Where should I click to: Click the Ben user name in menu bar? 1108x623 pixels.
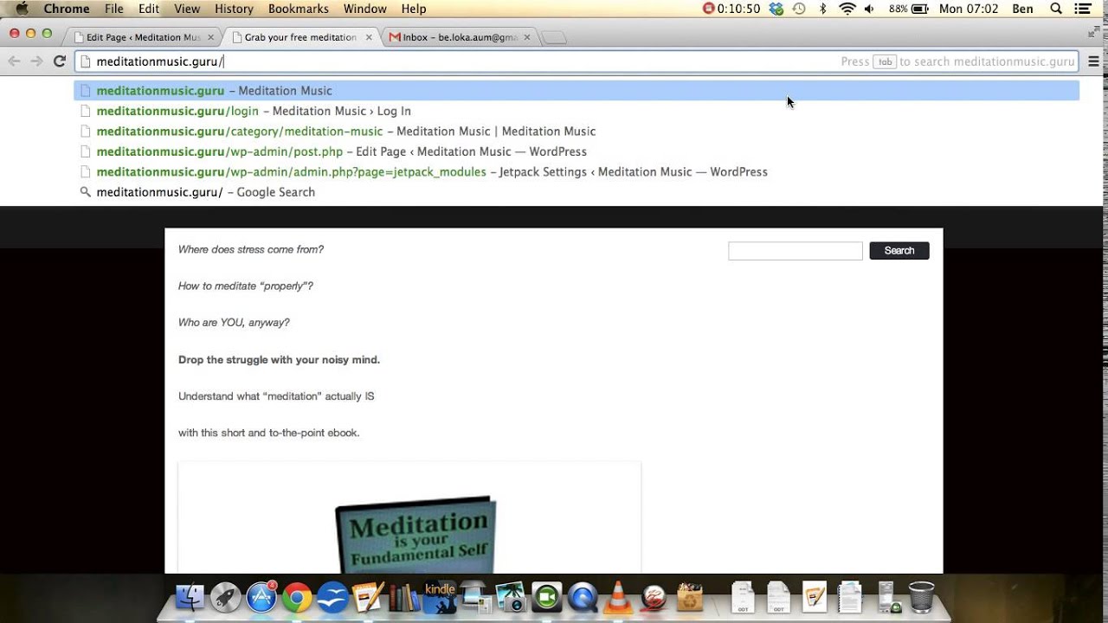coord(1023,9)
